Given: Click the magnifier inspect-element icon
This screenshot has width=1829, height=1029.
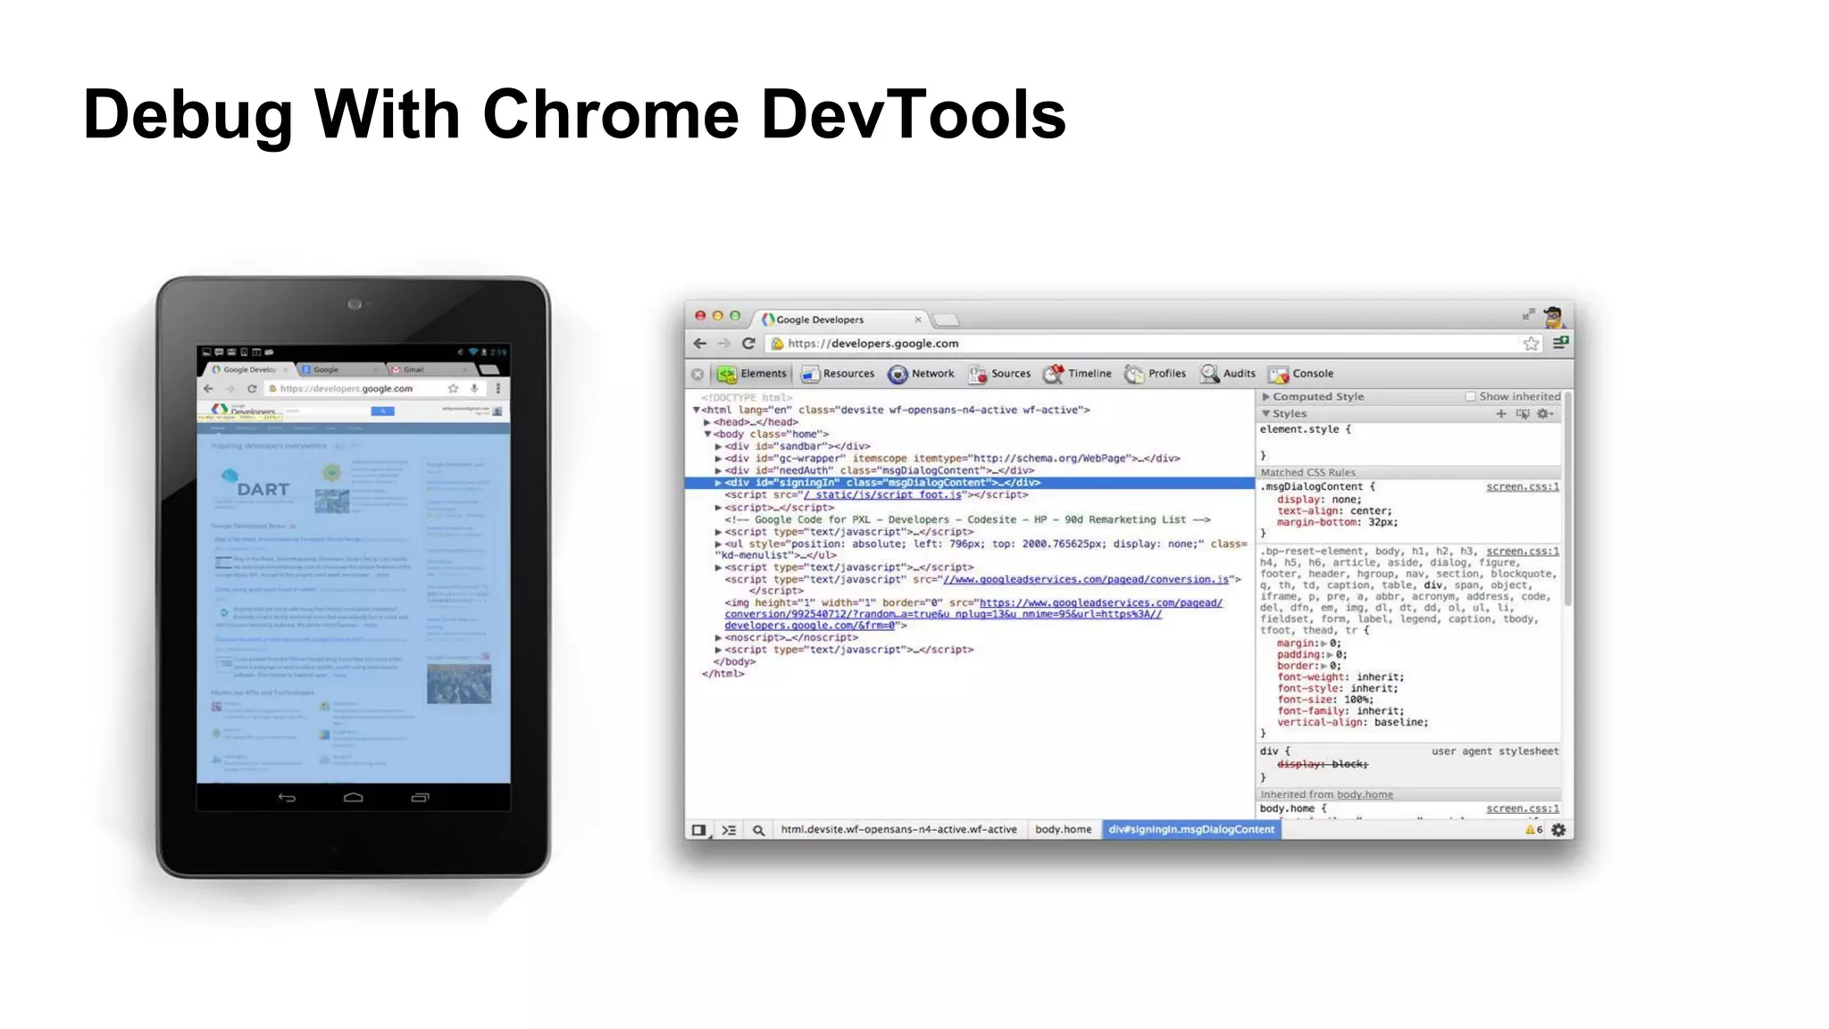Looking at the screenshot, I should point(758,830).
